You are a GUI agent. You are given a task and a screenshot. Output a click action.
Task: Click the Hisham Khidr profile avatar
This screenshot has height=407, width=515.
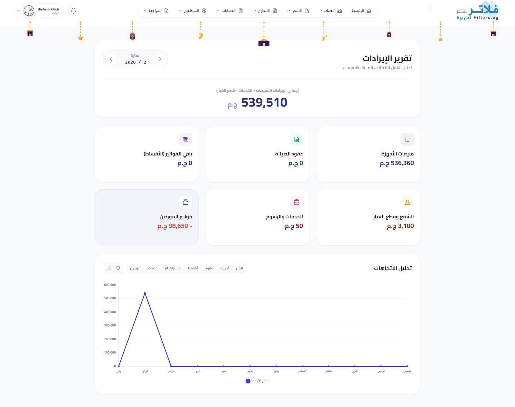[x=29, y=11]
